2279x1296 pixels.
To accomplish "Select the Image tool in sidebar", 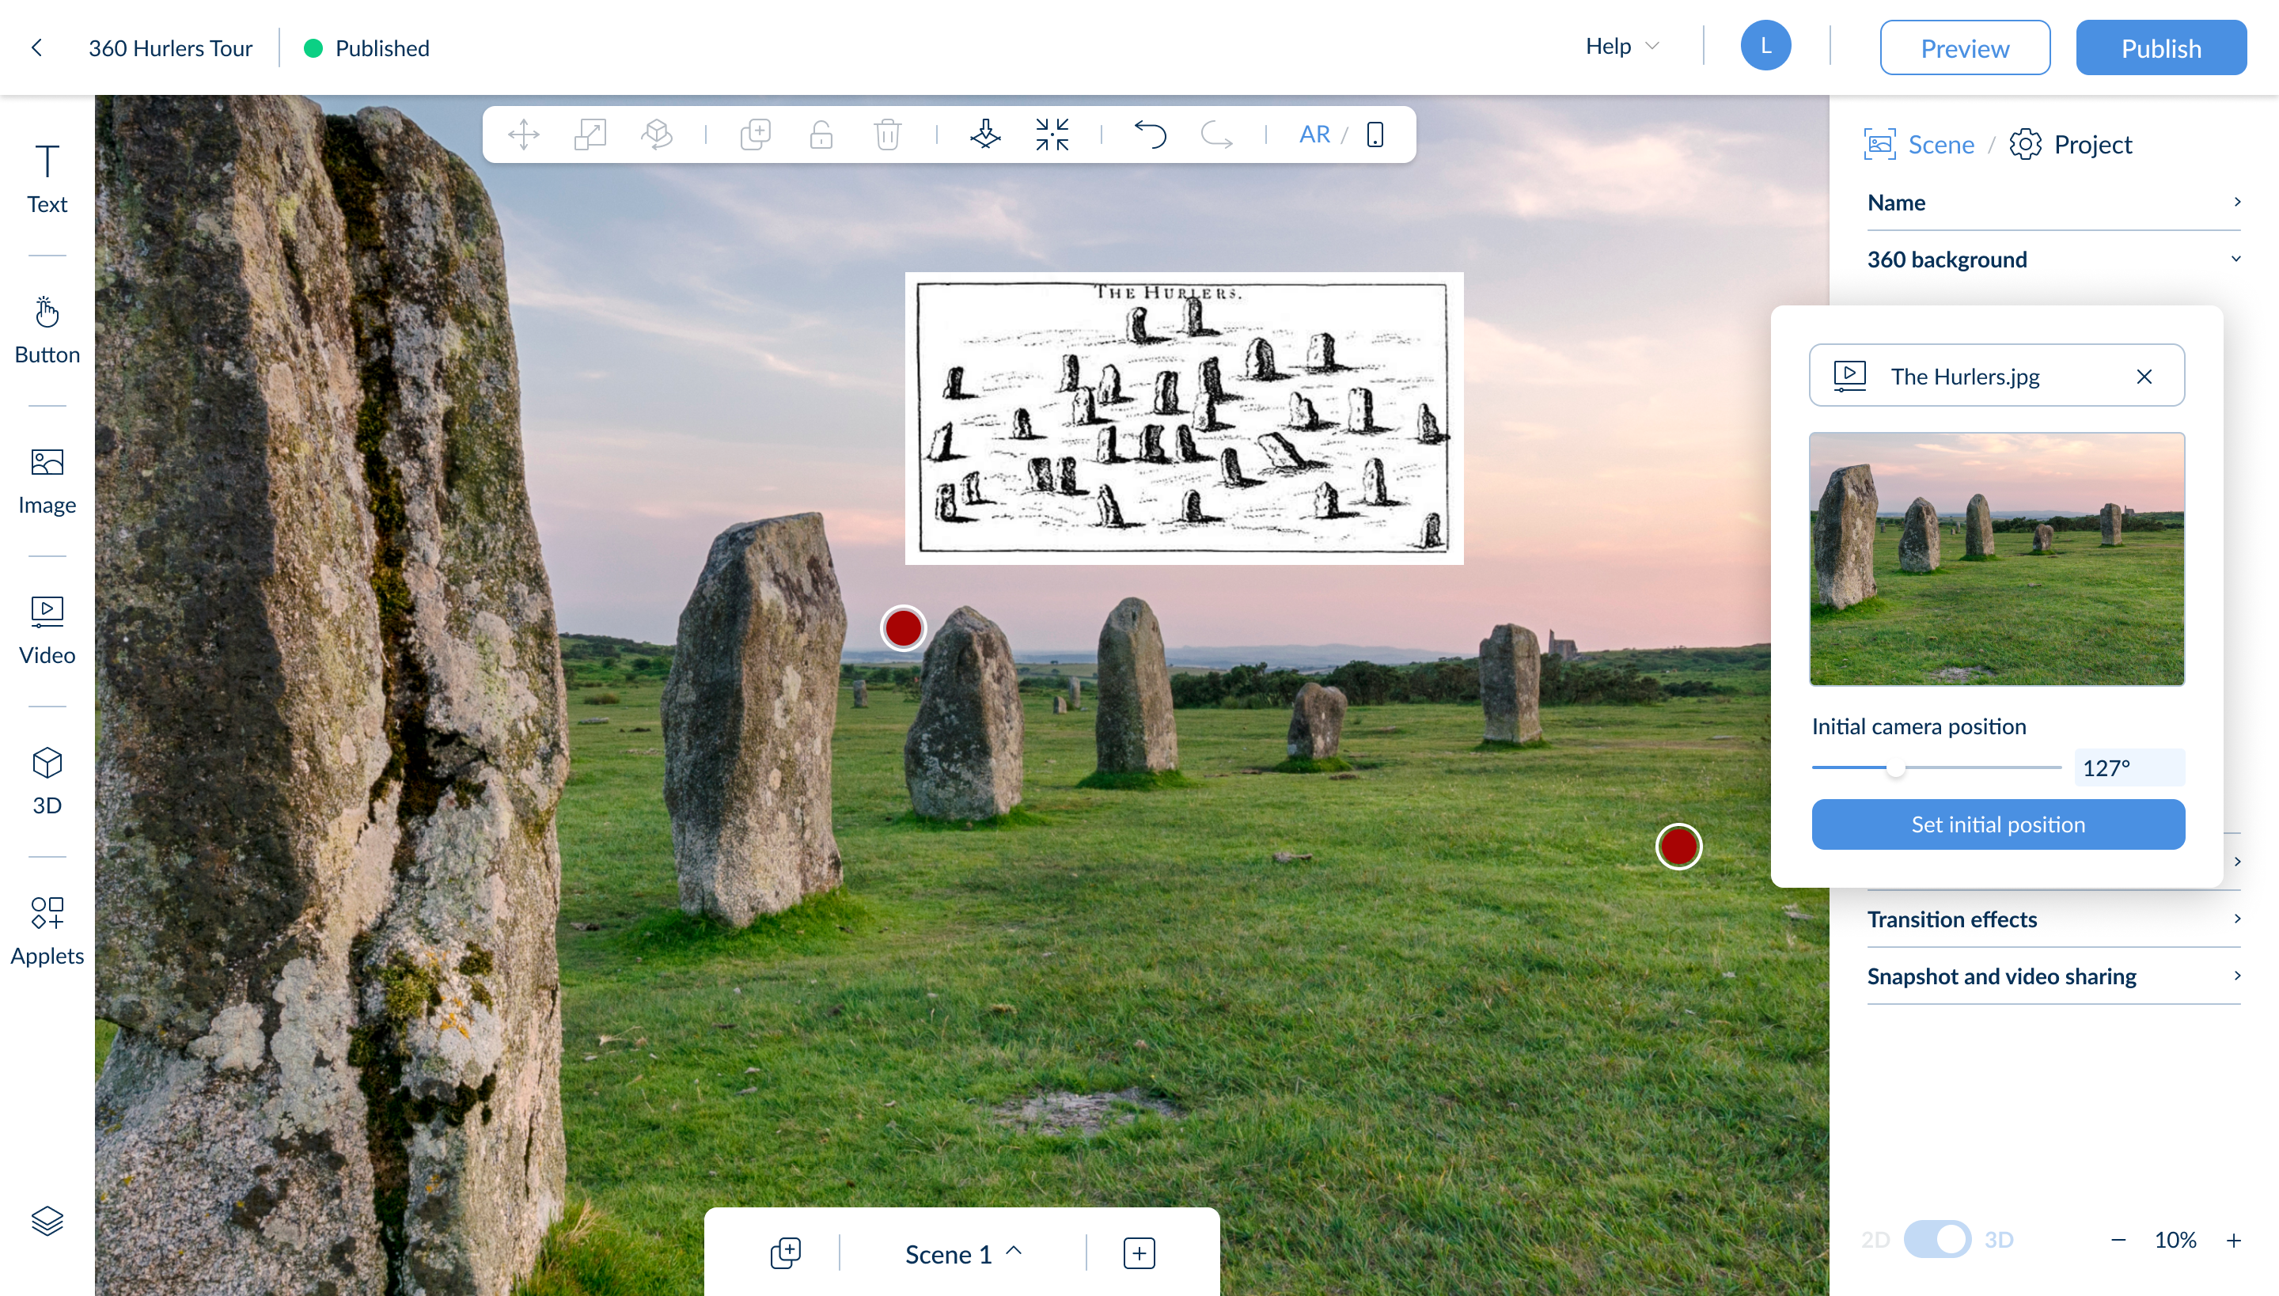I will 47,481.
